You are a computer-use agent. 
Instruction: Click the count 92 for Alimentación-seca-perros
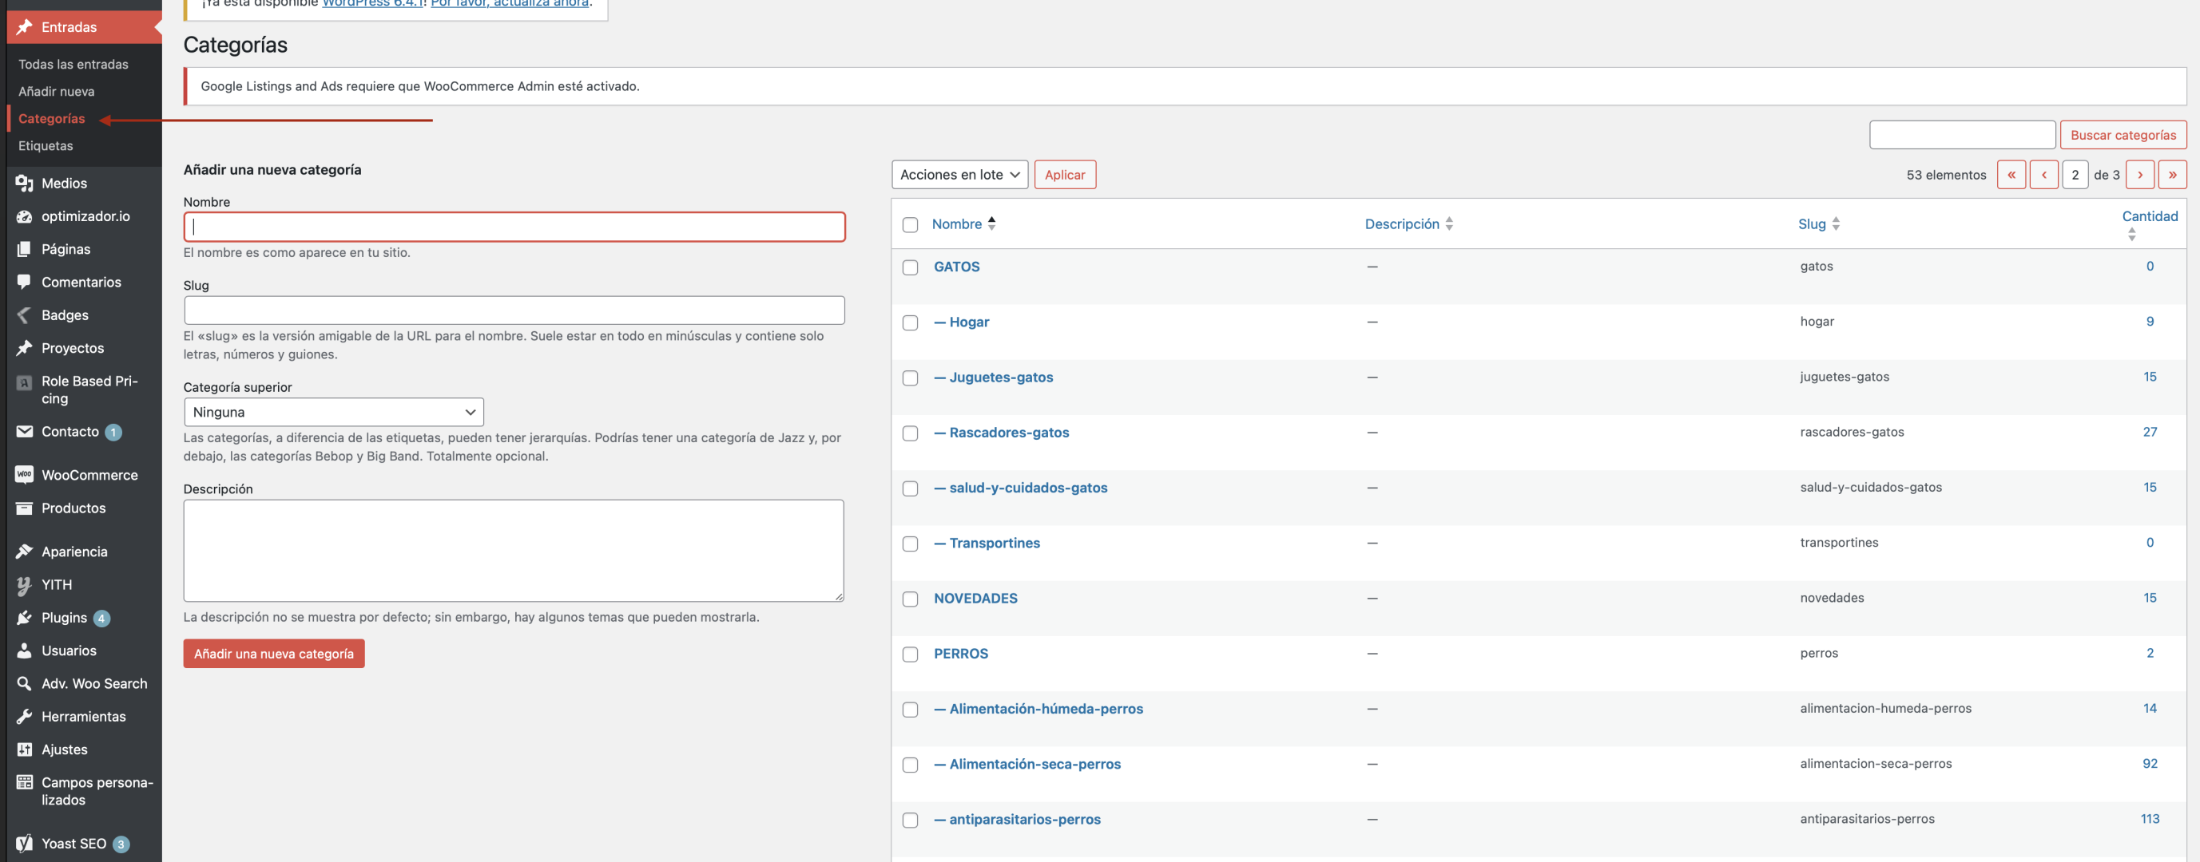pyautogui.click(x=2150, y=764)
